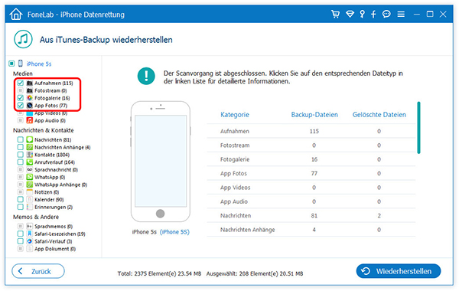The height and width of the screenshot is (291, 459).
Task: Go to the home screen icon
Action: coord(16,14)
